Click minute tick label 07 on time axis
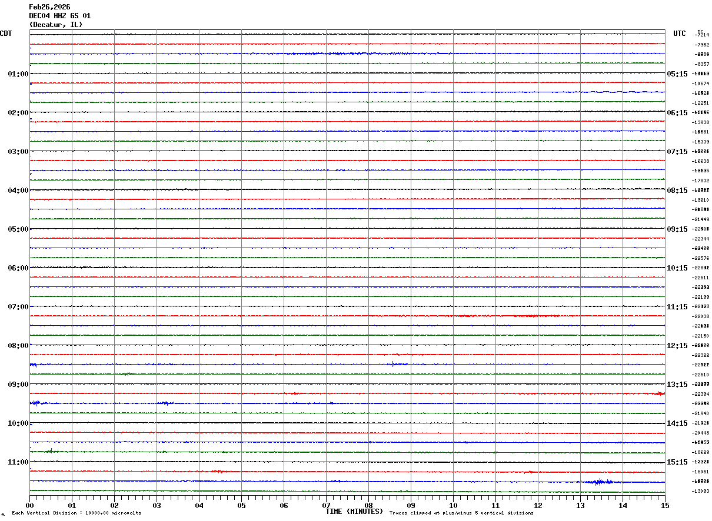 pos(326,505)
